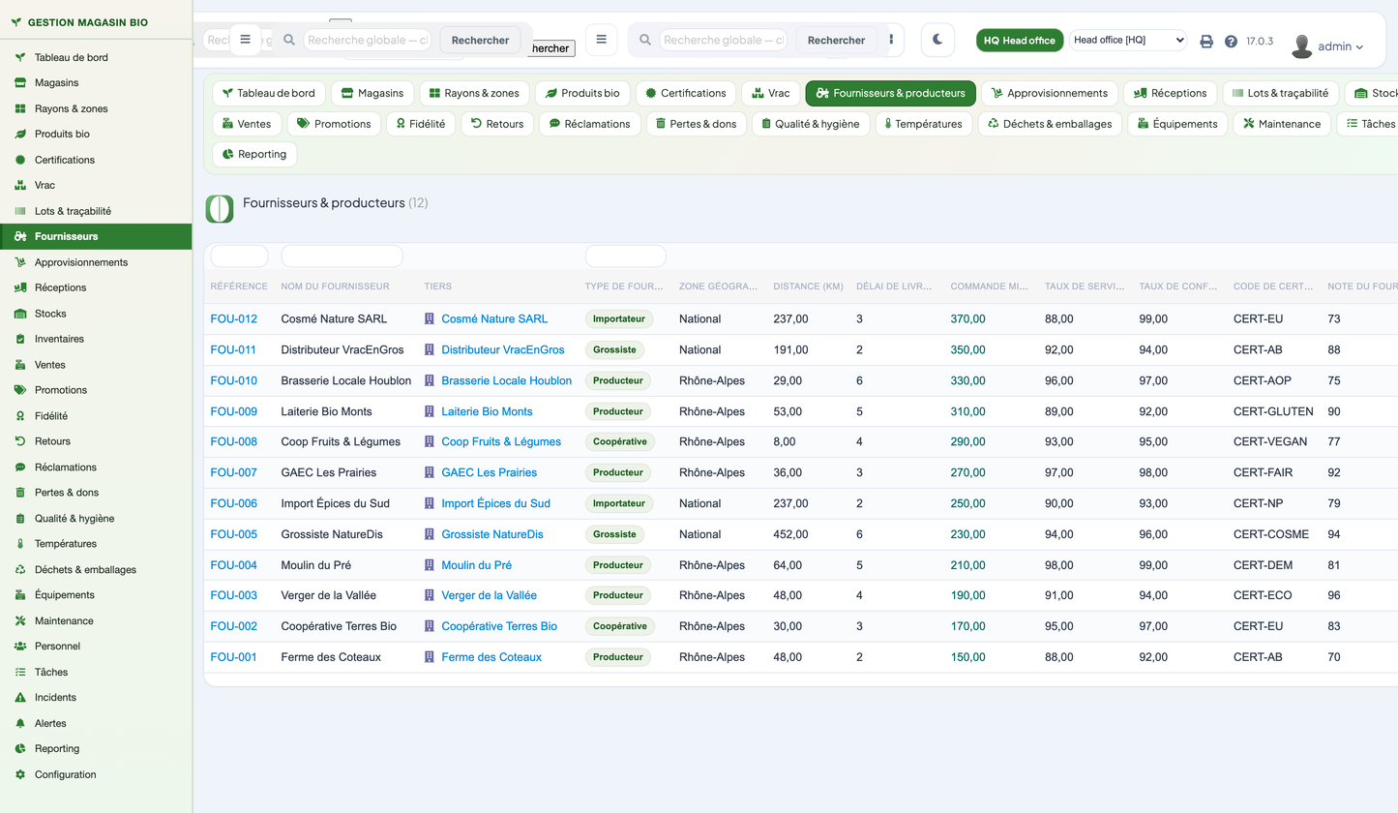Open Produits bio in the left sidebar
The image size is (1398, 813).
pos(96,134)
